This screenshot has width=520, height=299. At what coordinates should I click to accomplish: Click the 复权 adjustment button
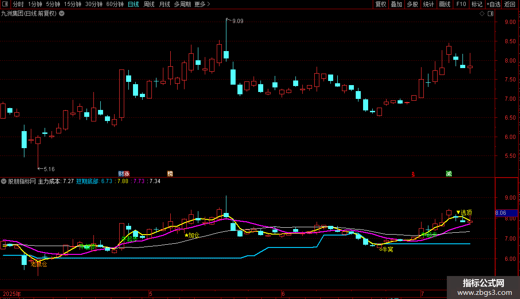[381, 4]
